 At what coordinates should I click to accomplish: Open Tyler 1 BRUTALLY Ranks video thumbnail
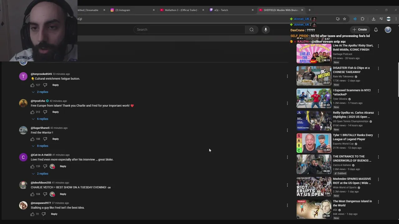[x=314, y=143]
